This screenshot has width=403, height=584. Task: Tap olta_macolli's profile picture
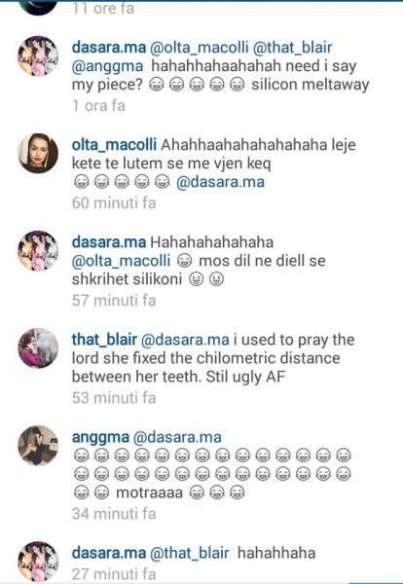pos(38,154)
